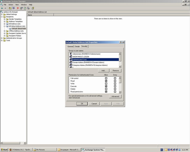This screenshot has height=152, width=190.
Task: Expand the Offline Address Lists node
Action: pyautogui.click(x=4, y=31)
